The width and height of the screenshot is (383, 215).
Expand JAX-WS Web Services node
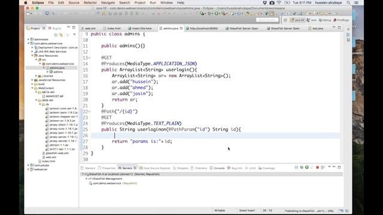pos(32,51)
